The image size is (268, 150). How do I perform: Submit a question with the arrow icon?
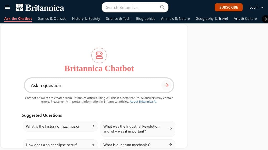pos(166,85)
